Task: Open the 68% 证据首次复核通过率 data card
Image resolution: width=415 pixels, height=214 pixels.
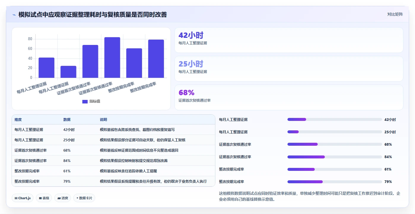Action: [289, 97]
